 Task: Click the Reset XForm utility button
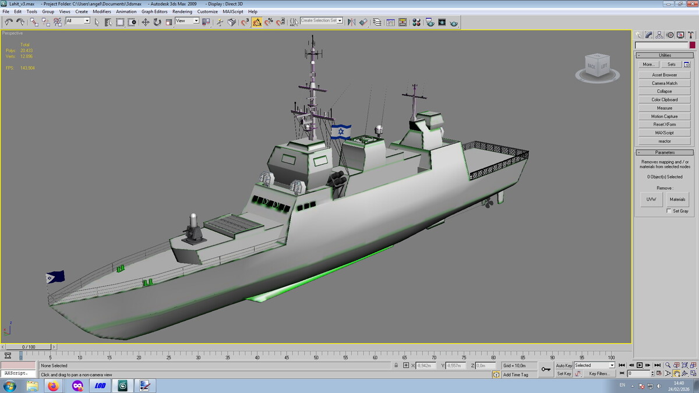tap(664, 125)
